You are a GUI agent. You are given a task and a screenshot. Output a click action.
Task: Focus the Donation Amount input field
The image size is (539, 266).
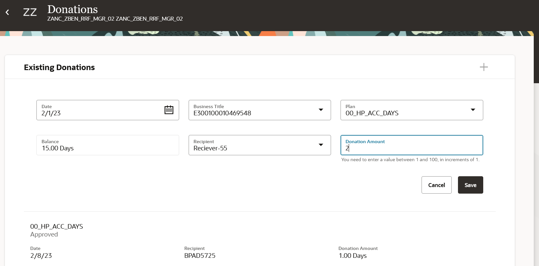pyautogui.click(x=411, y=148)
